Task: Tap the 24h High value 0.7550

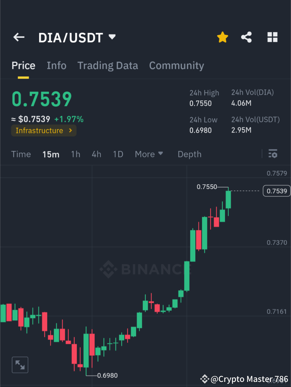Action: (x=201, y=103)
